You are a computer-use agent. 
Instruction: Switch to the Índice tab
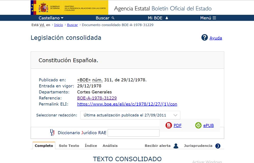91,146
